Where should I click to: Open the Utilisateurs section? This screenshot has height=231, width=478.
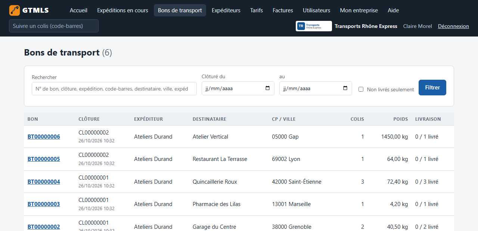point(317,10)
